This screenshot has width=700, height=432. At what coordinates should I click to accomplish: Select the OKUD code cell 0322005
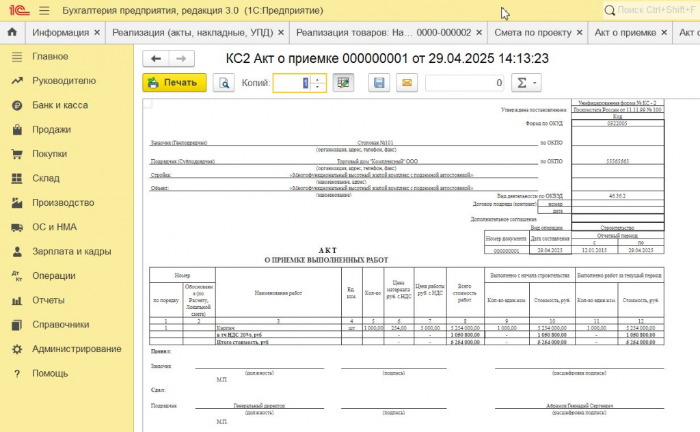617,123
